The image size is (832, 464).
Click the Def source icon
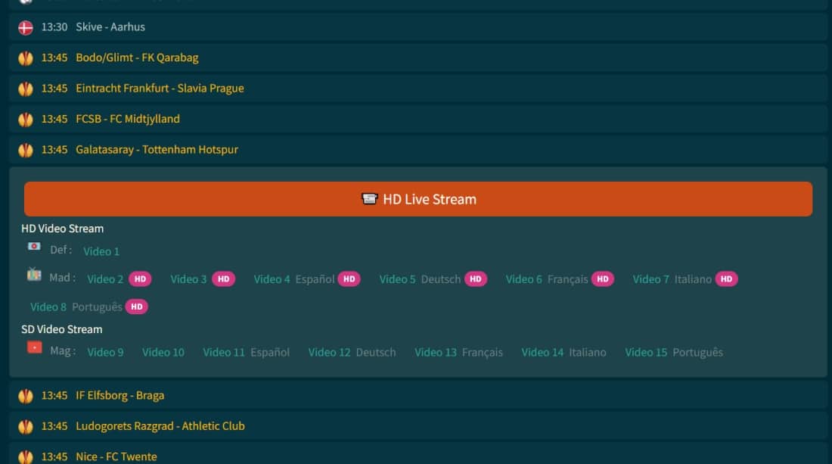tap(34, 246)
